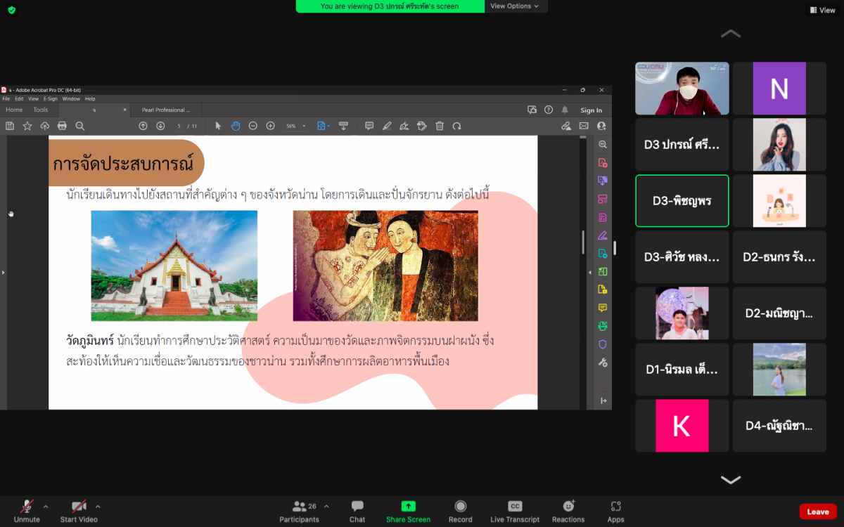Viewport: 844px width, 527px height.
Task: Switch to the Tools tab in Acrobat
Action: (41, 110)
